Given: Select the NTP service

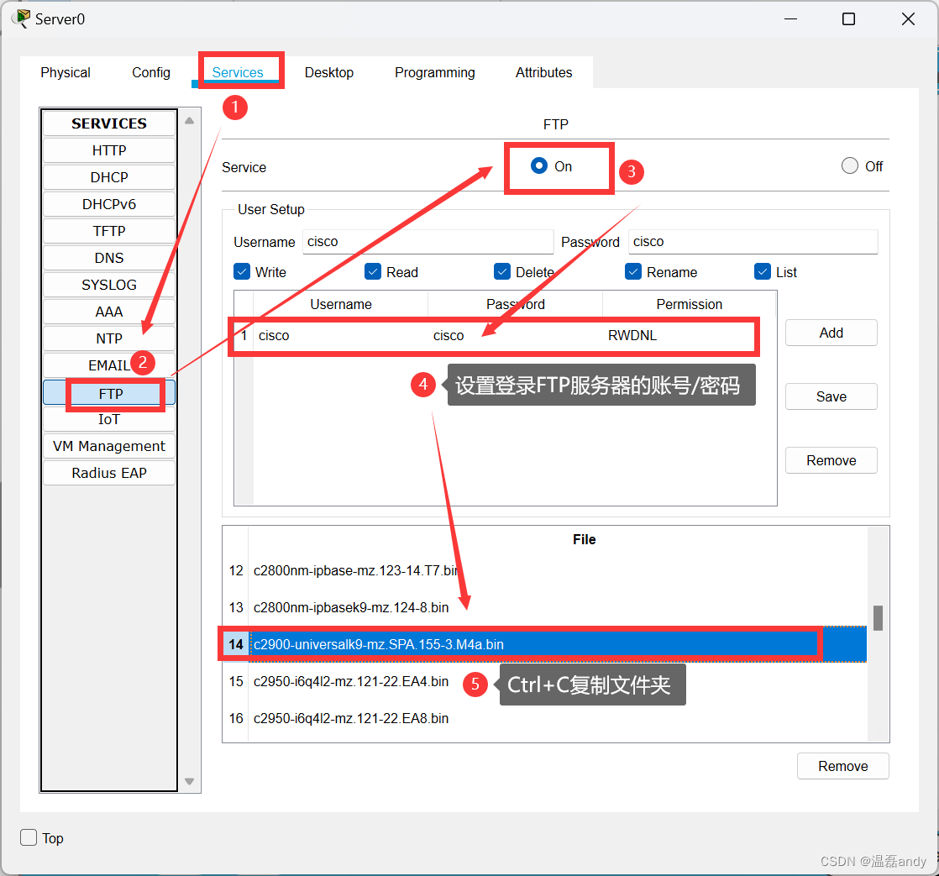Looking at the screenshot, I should click(x=109, y=339).
